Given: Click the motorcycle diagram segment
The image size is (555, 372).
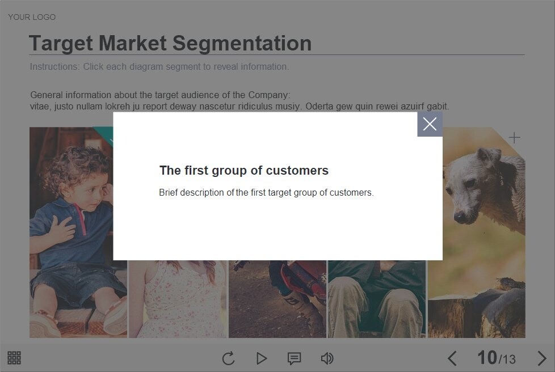Looking at the screenshot, I should (277, 295).
